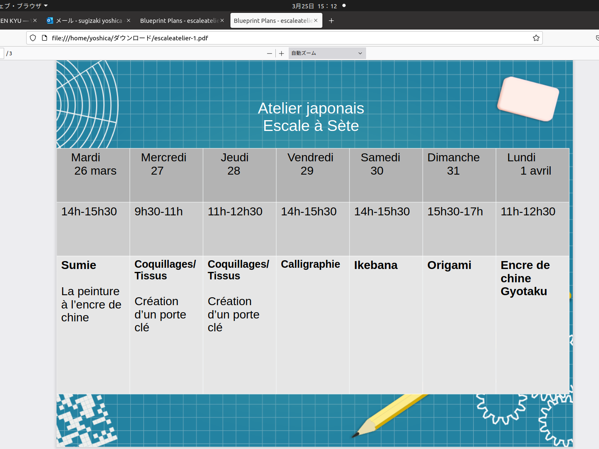Zoom in on the PDF with the plus button

point(282,53)
